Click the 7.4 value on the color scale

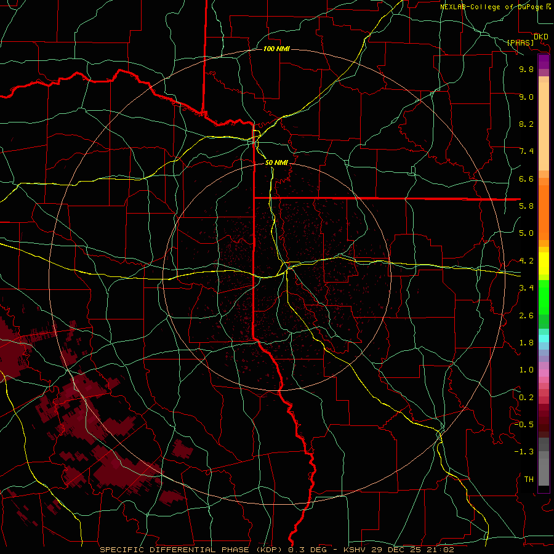coord(526,151)
